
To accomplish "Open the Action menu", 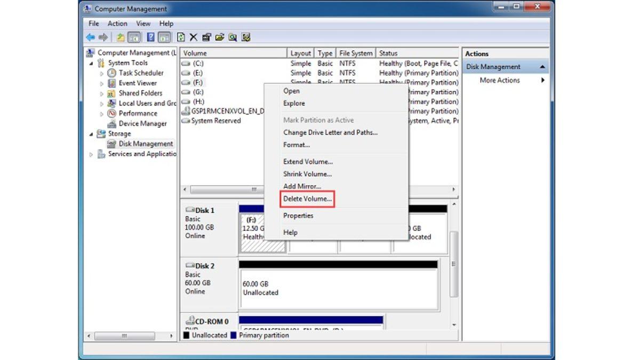I will pos(117,23).
